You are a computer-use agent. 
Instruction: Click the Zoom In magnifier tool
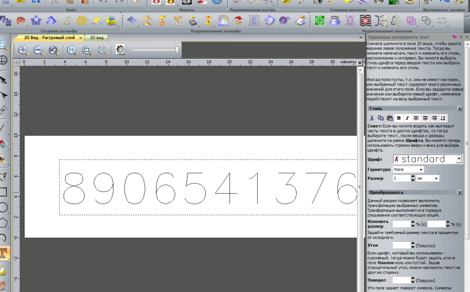pyautogui.click(x=23, y=50)
